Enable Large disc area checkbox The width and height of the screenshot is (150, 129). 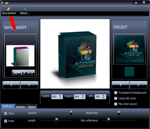coord(116,98)
